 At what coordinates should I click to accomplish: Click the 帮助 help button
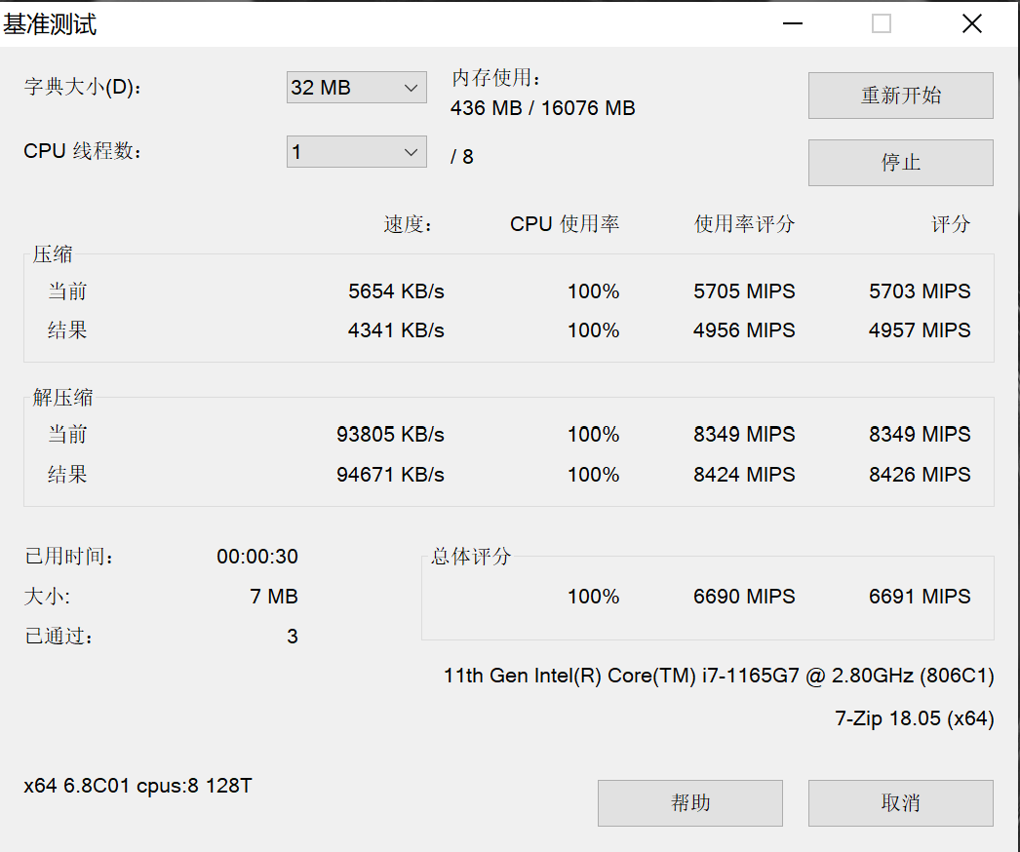click(x=690, y=803)
